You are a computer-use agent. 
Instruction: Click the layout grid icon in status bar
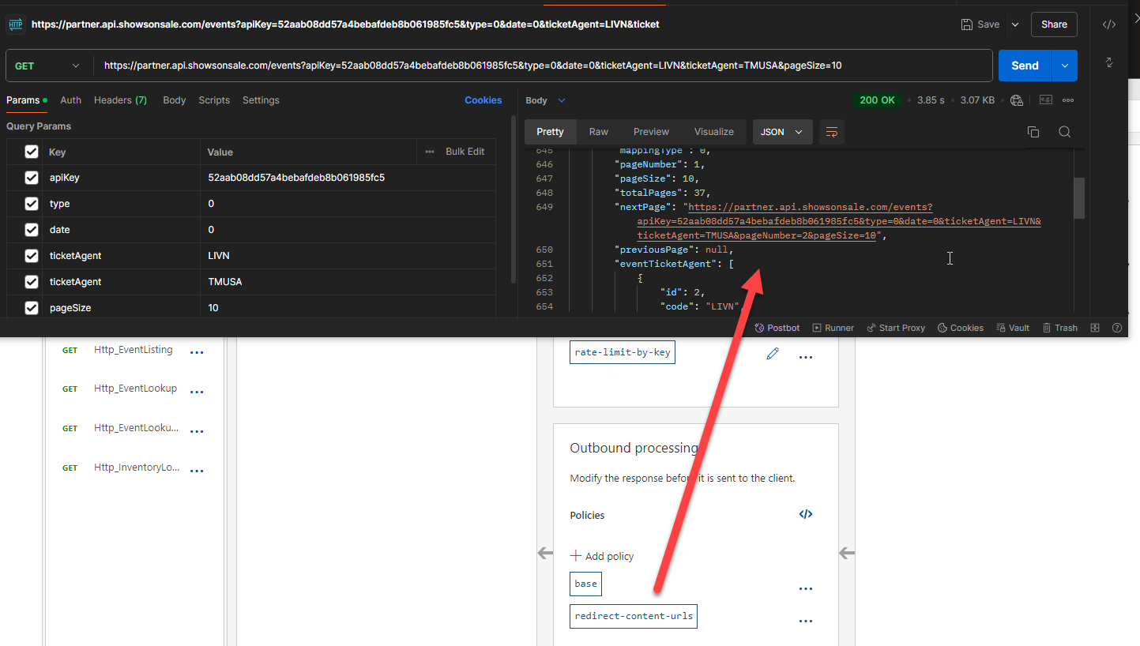click(1095, 328)
